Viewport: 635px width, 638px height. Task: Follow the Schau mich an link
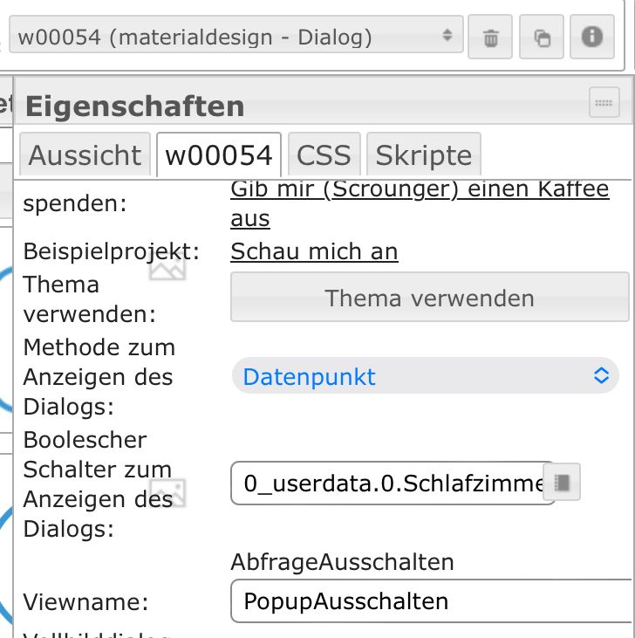point(314,251)
